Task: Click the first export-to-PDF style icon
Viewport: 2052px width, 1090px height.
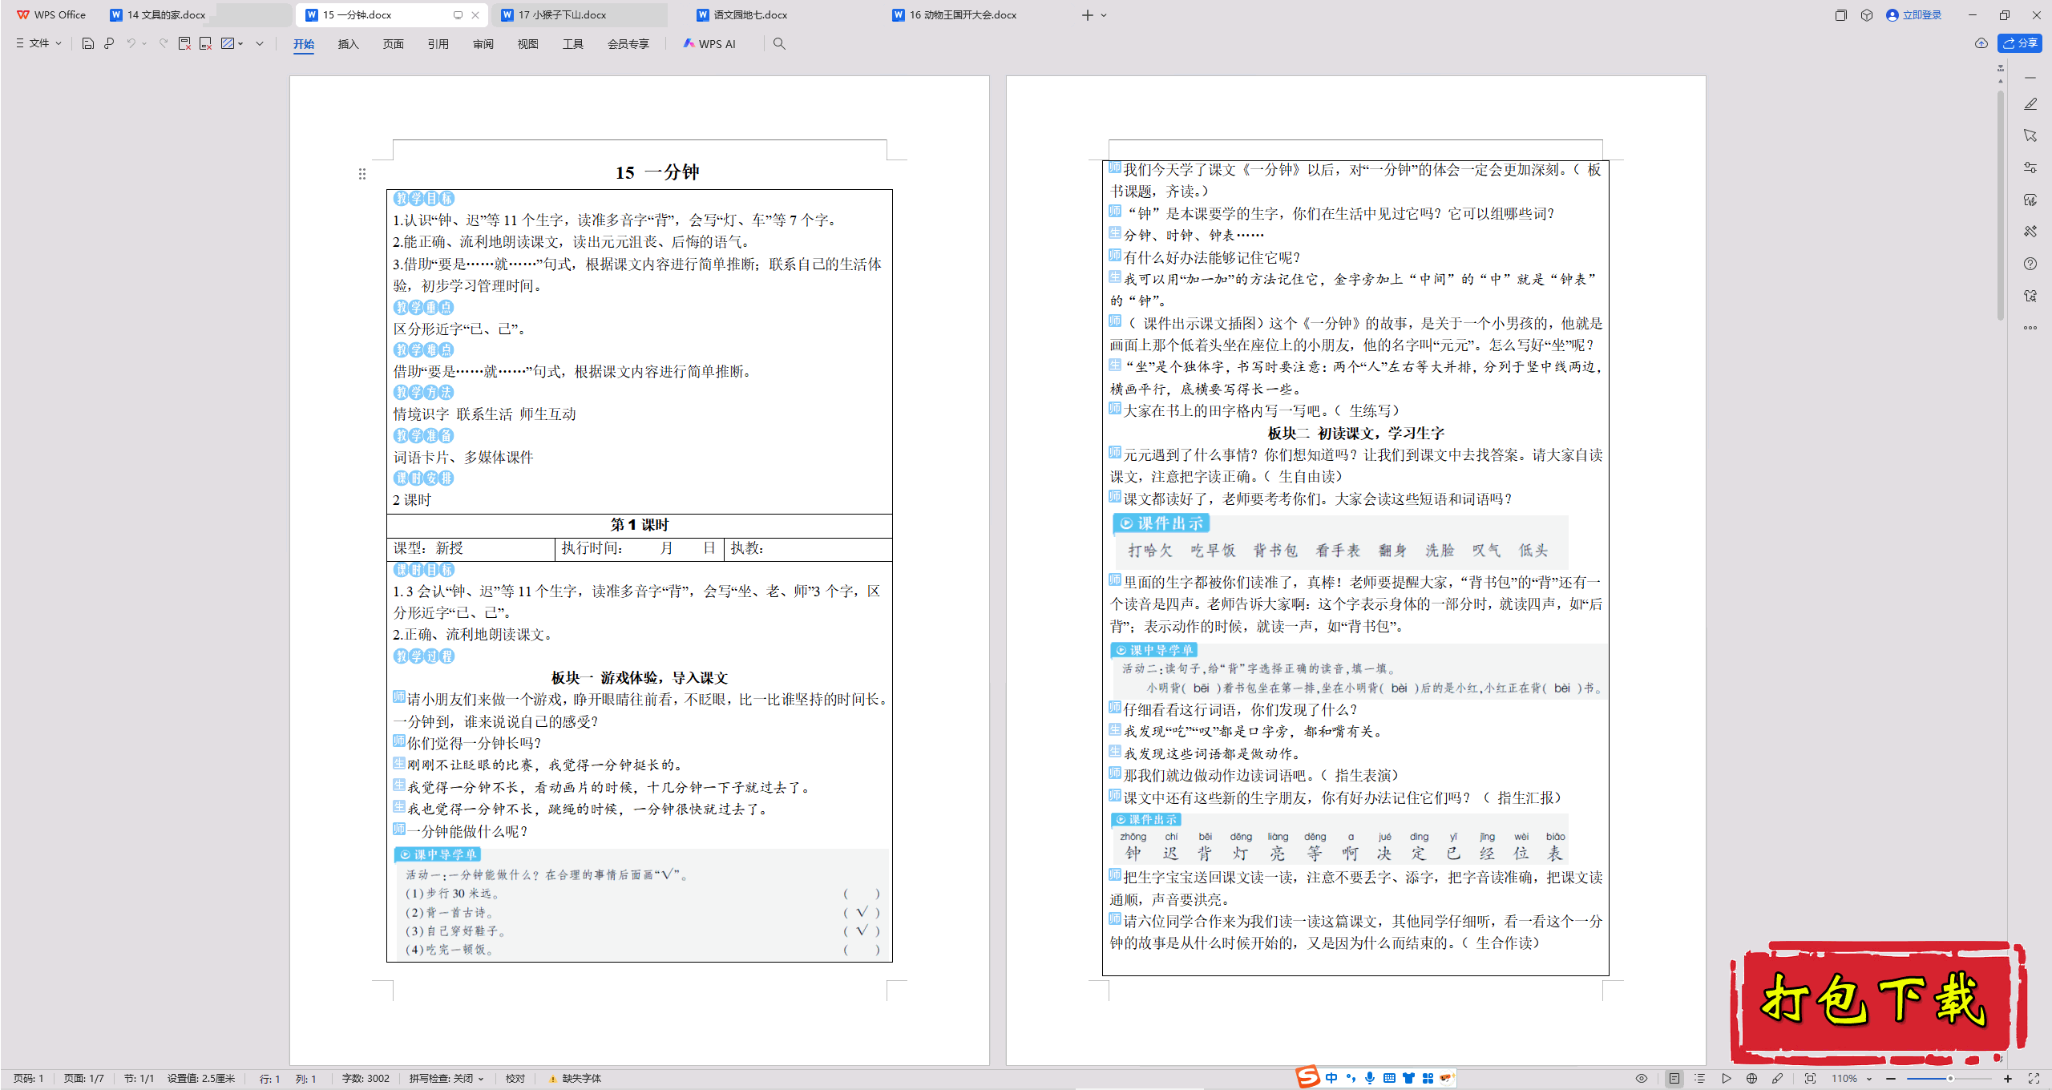Action: [184, 43]
